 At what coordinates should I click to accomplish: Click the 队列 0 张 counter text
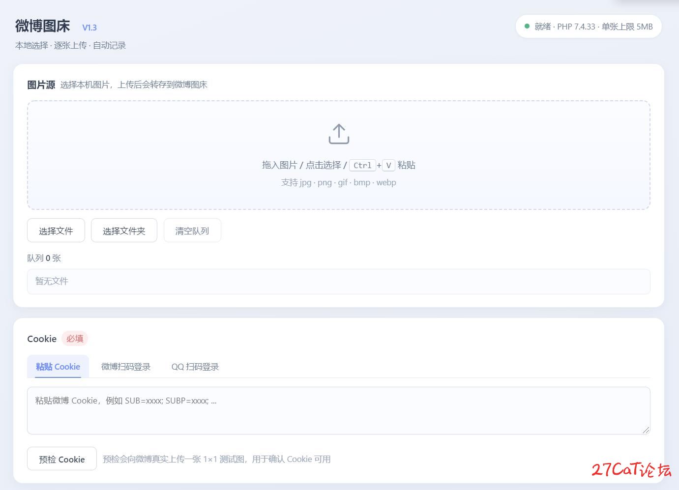pos(44,258)
